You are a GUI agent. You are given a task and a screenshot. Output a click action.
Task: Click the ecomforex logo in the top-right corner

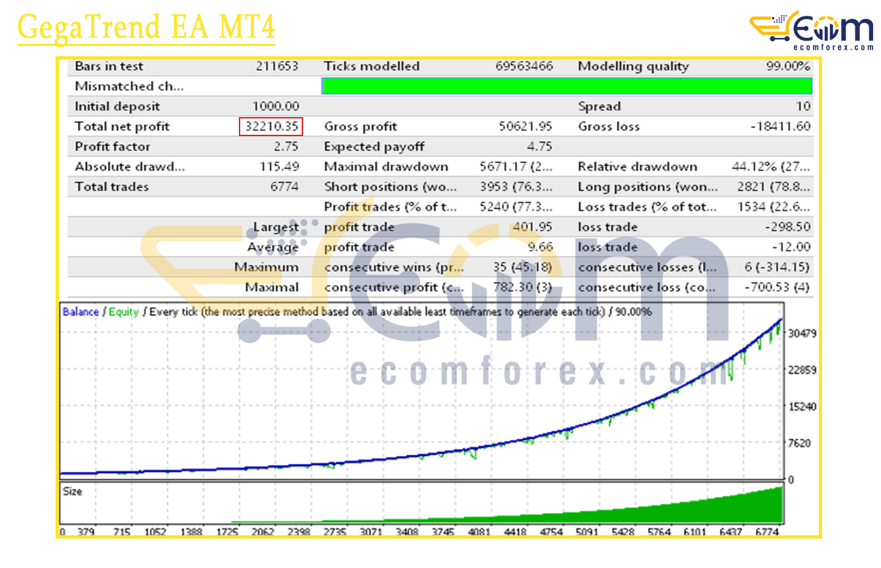(x=812, y=31)
